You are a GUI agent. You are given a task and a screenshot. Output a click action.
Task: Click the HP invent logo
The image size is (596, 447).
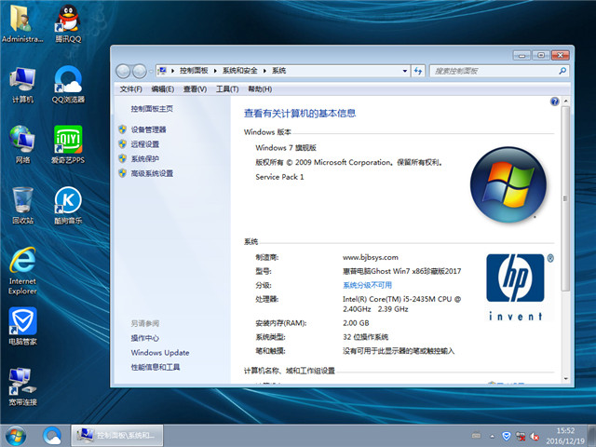pos(518,288)
